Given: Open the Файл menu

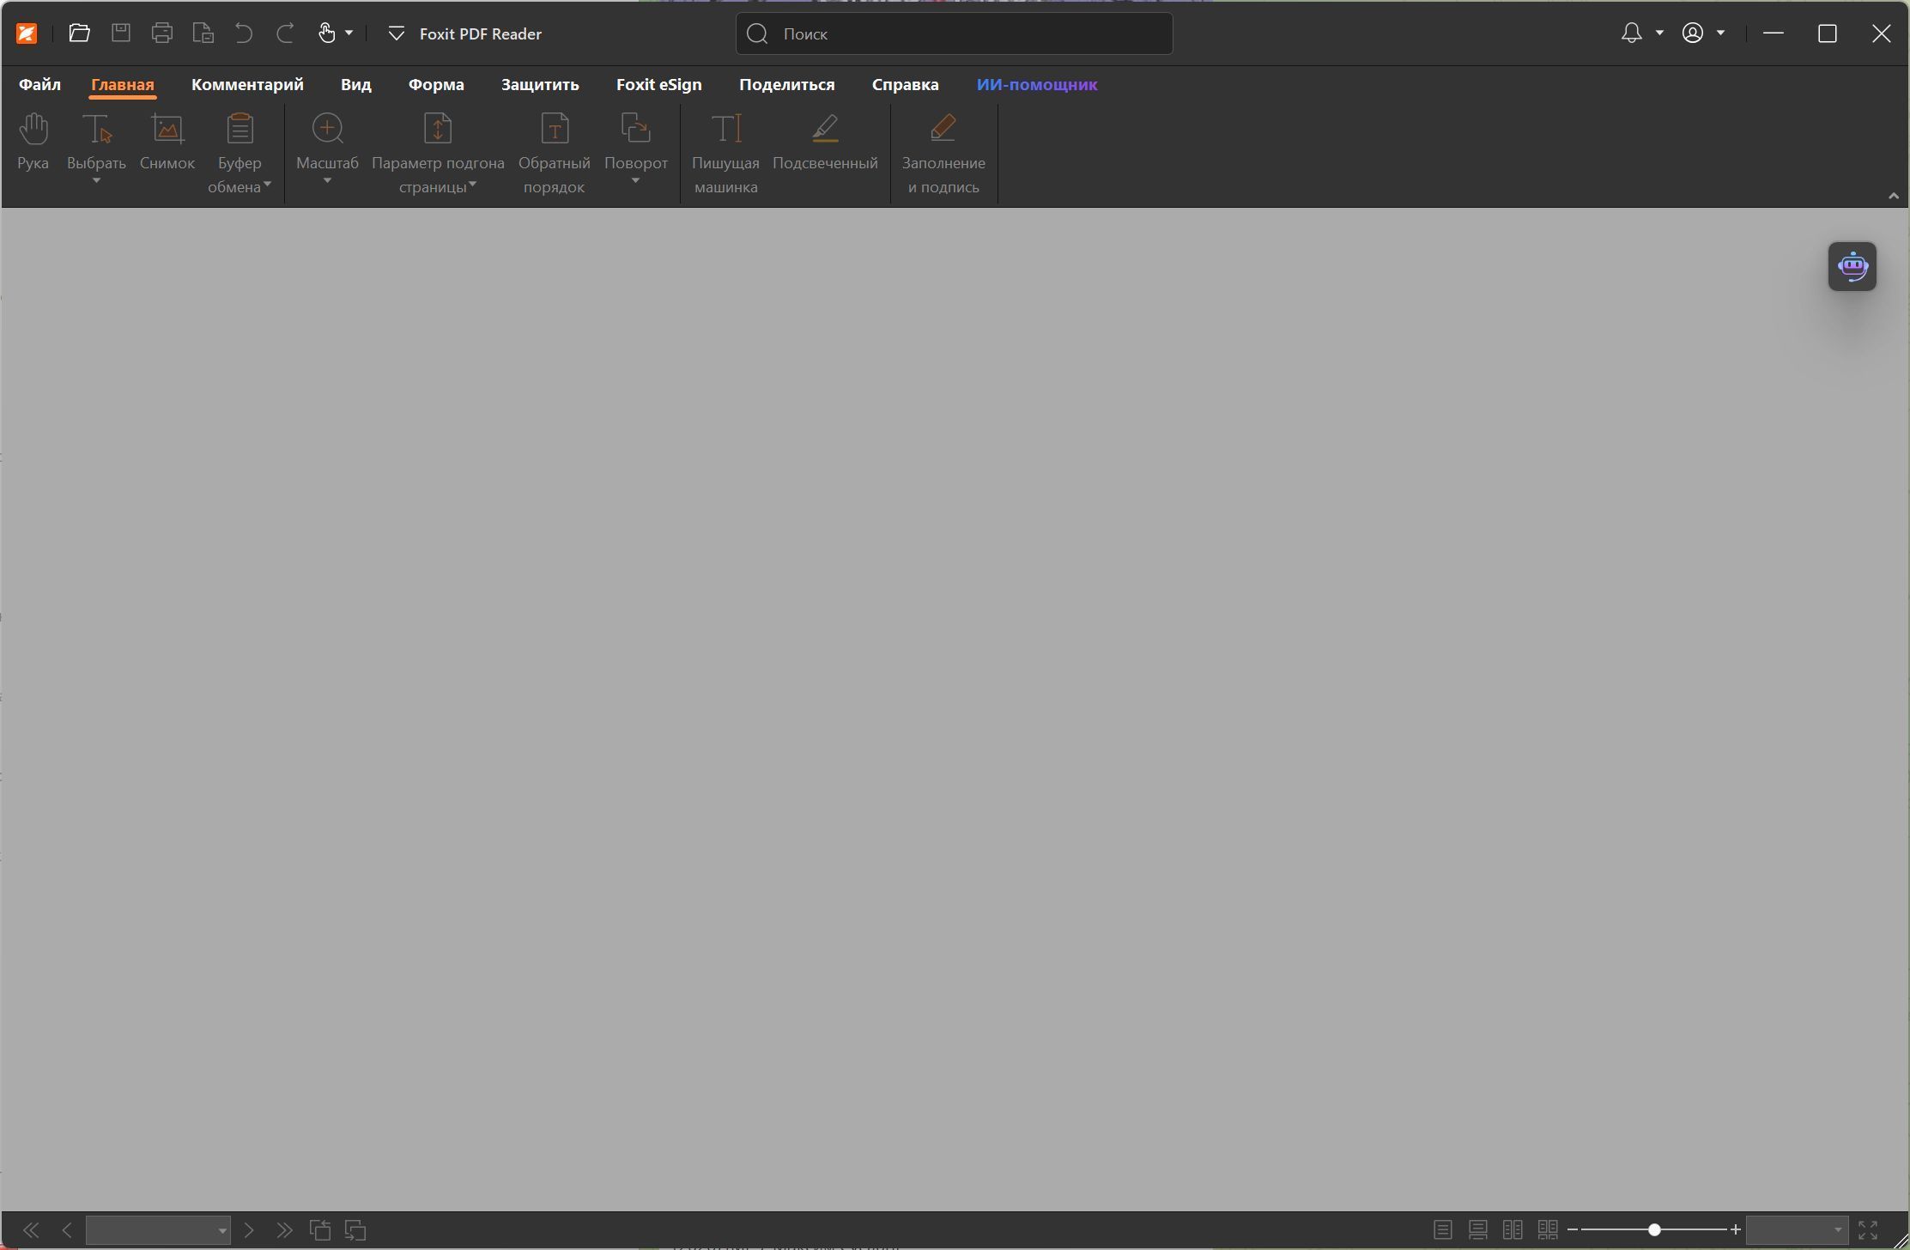Looking at the screenshot, I should click(39, 84).
